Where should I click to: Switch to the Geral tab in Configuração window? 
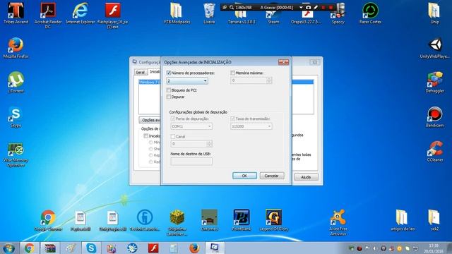[x=141, y=72]
